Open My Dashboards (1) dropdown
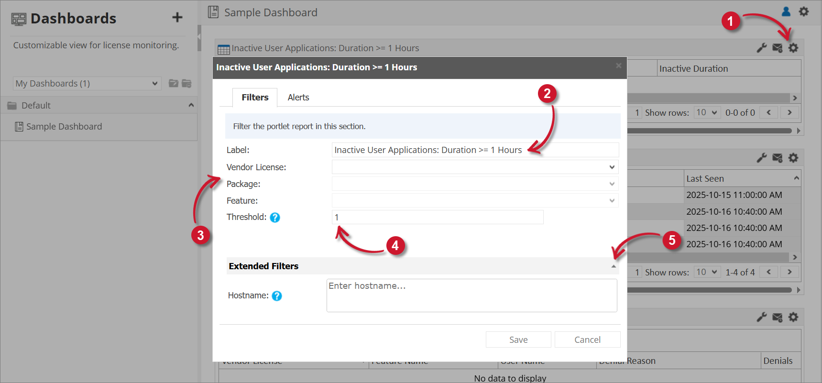The width and height of the screenshot is (822, 383). [x=87, y=84]
